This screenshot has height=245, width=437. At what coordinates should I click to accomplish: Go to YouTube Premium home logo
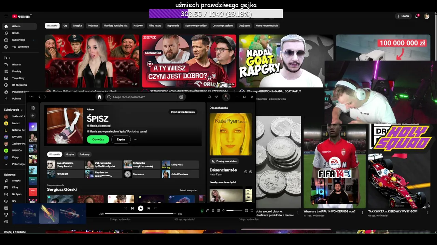point(22,16)
